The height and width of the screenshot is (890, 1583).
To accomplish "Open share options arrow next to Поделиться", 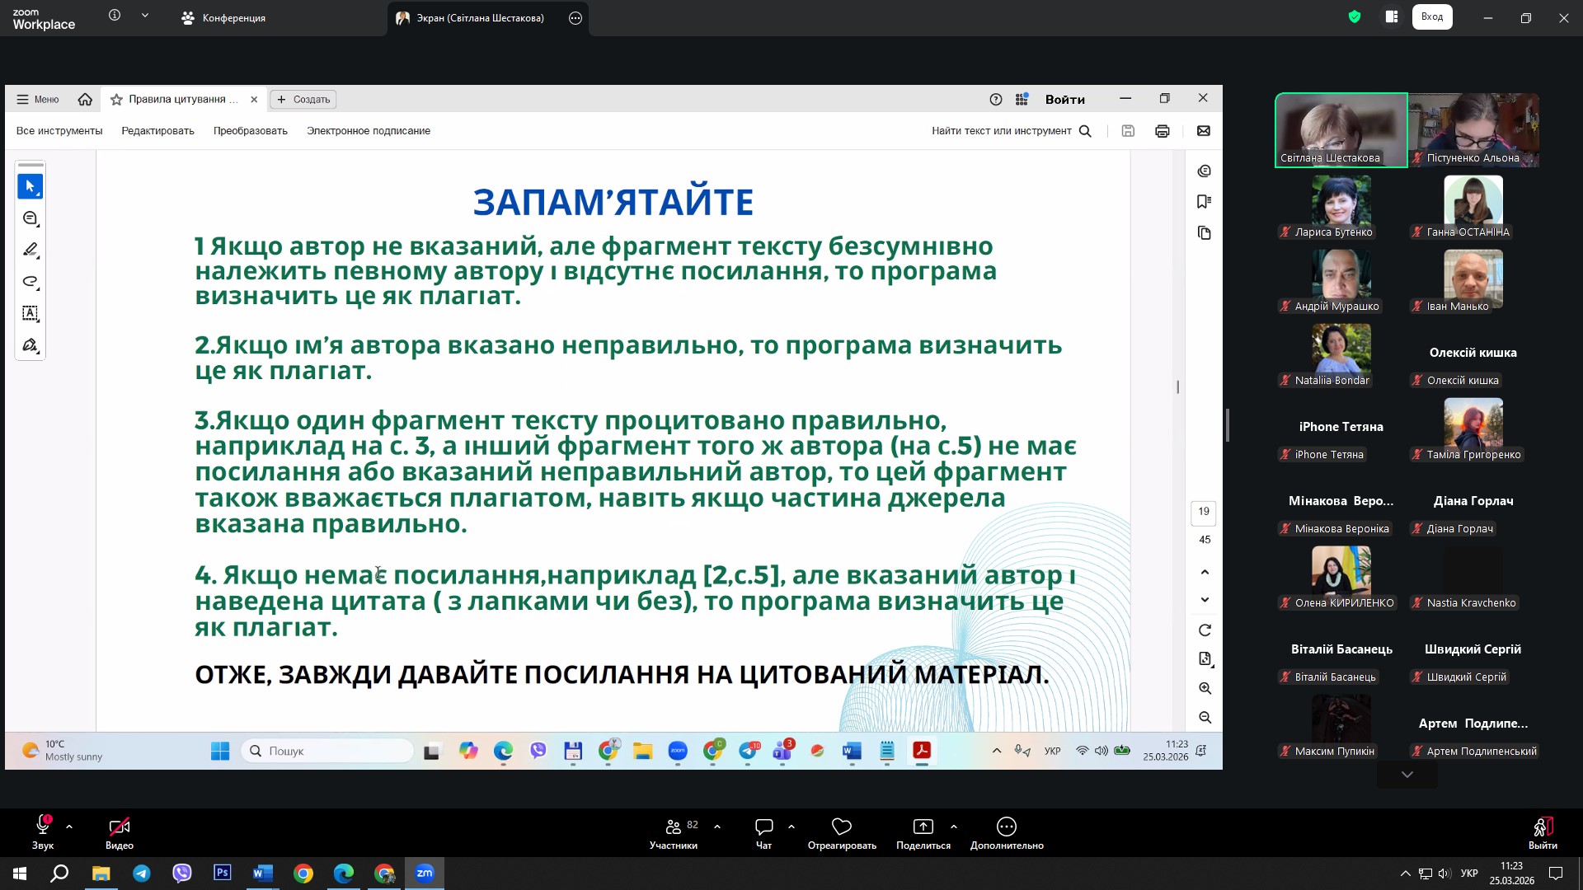I will [954, 826].
